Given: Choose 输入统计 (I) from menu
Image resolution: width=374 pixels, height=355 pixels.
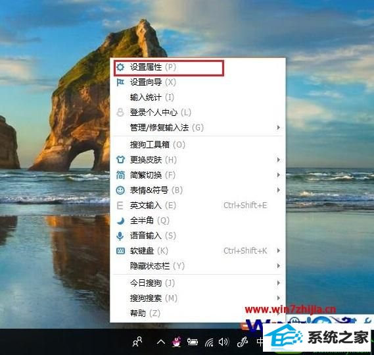Looking at the screenshot, I should (198, 97).
